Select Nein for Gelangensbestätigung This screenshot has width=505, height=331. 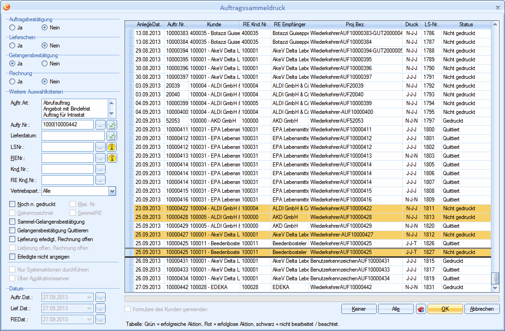click(x=44, y=64)
